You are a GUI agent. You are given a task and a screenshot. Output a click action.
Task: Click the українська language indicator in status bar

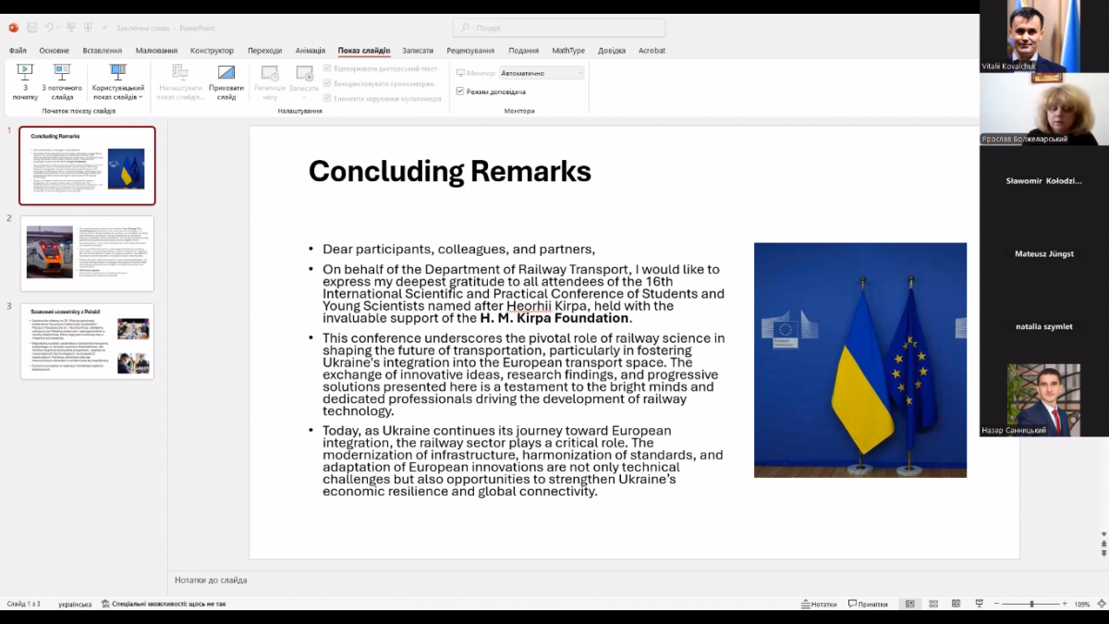(x=75, y=604)
